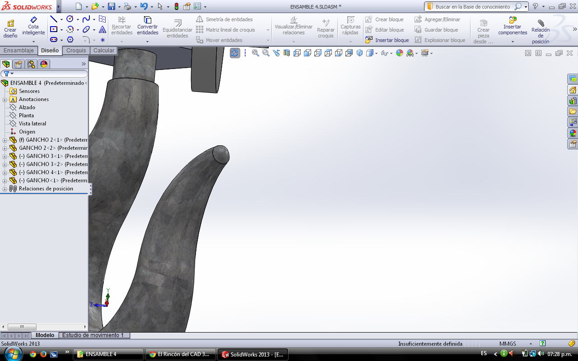Open El Rincón del CAD Chrome window
The width and height of the screenshot is (578, 361).
pyautogui.click(x=180, y=354)
